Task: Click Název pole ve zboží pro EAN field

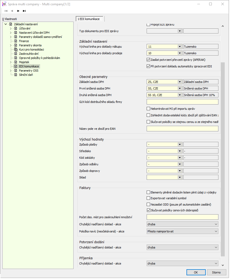Action: pyautogui.click(x=183, y=129)
